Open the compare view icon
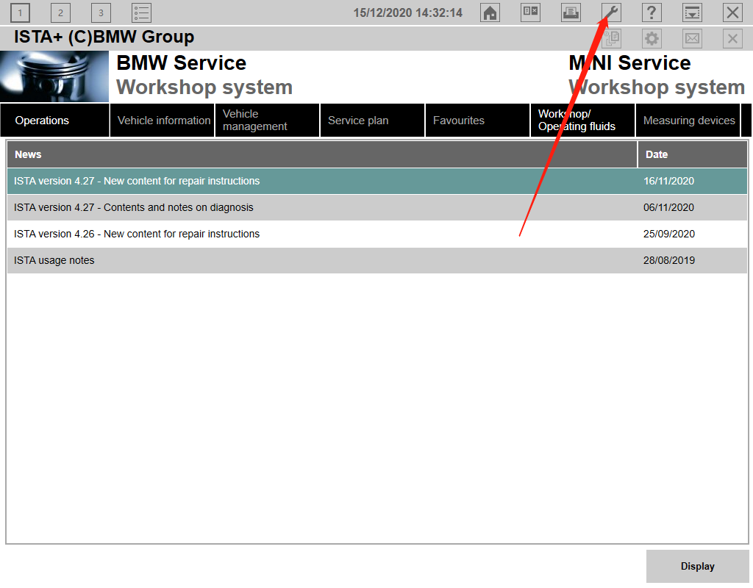 (x=531, y=12)
